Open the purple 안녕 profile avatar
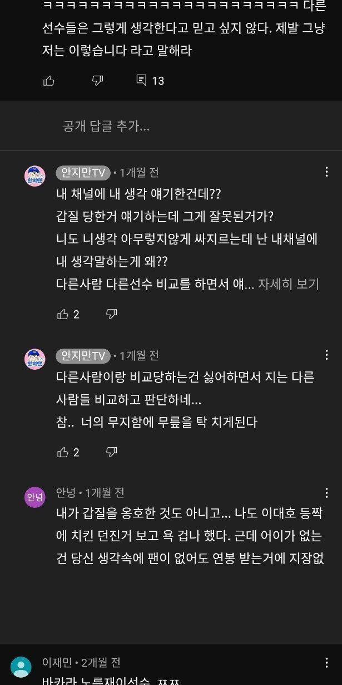This screenshot has height=685, width=342. [35, 496]
